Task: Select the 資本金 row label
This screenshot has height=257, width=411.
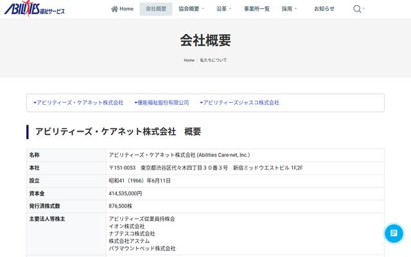Action: 37,193
